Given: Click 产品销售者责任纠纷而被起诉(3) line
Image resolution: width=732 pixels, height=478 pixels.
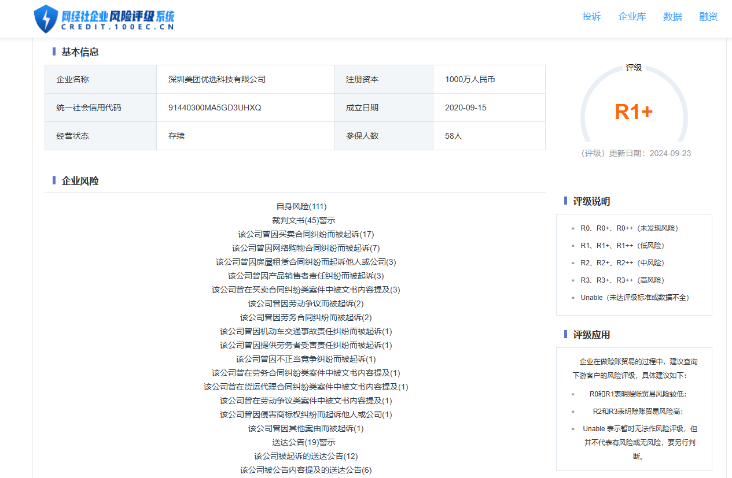Looking at the screenshot, I should click(x=306, y=276).
